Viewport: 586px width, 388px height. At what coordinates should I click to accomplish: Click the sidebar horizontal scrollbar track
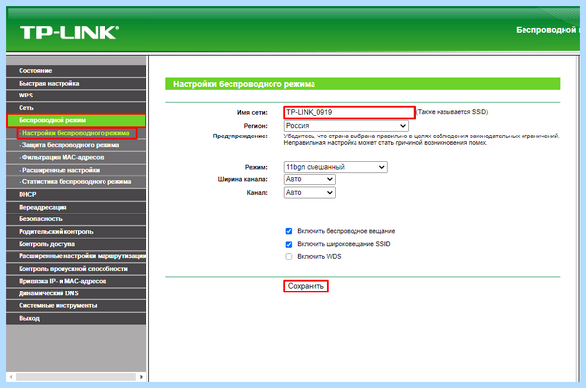pyautogui.click(x=75, y=377)
